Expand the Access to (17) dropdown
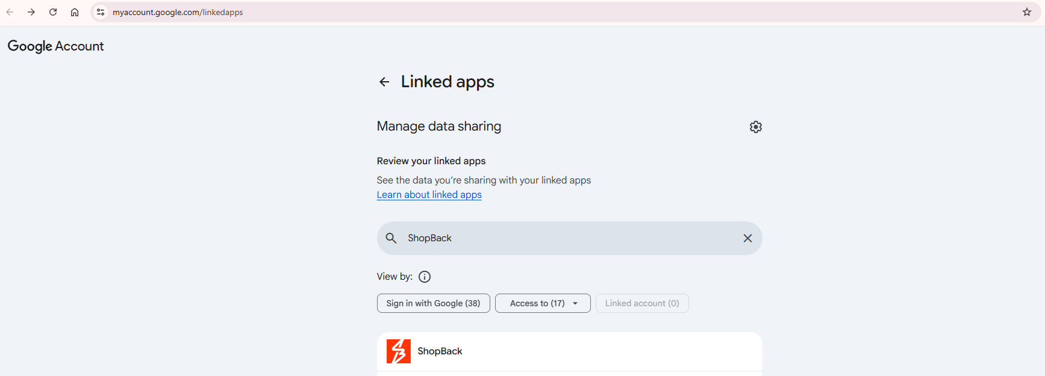The width and height of the screenshot is (1045, 376). (543, 303)
